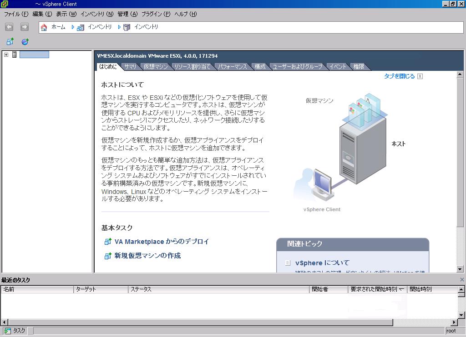Click the タスク button label in status bar
This screenshot has height=337, width=466.
(x=19, y=331)
